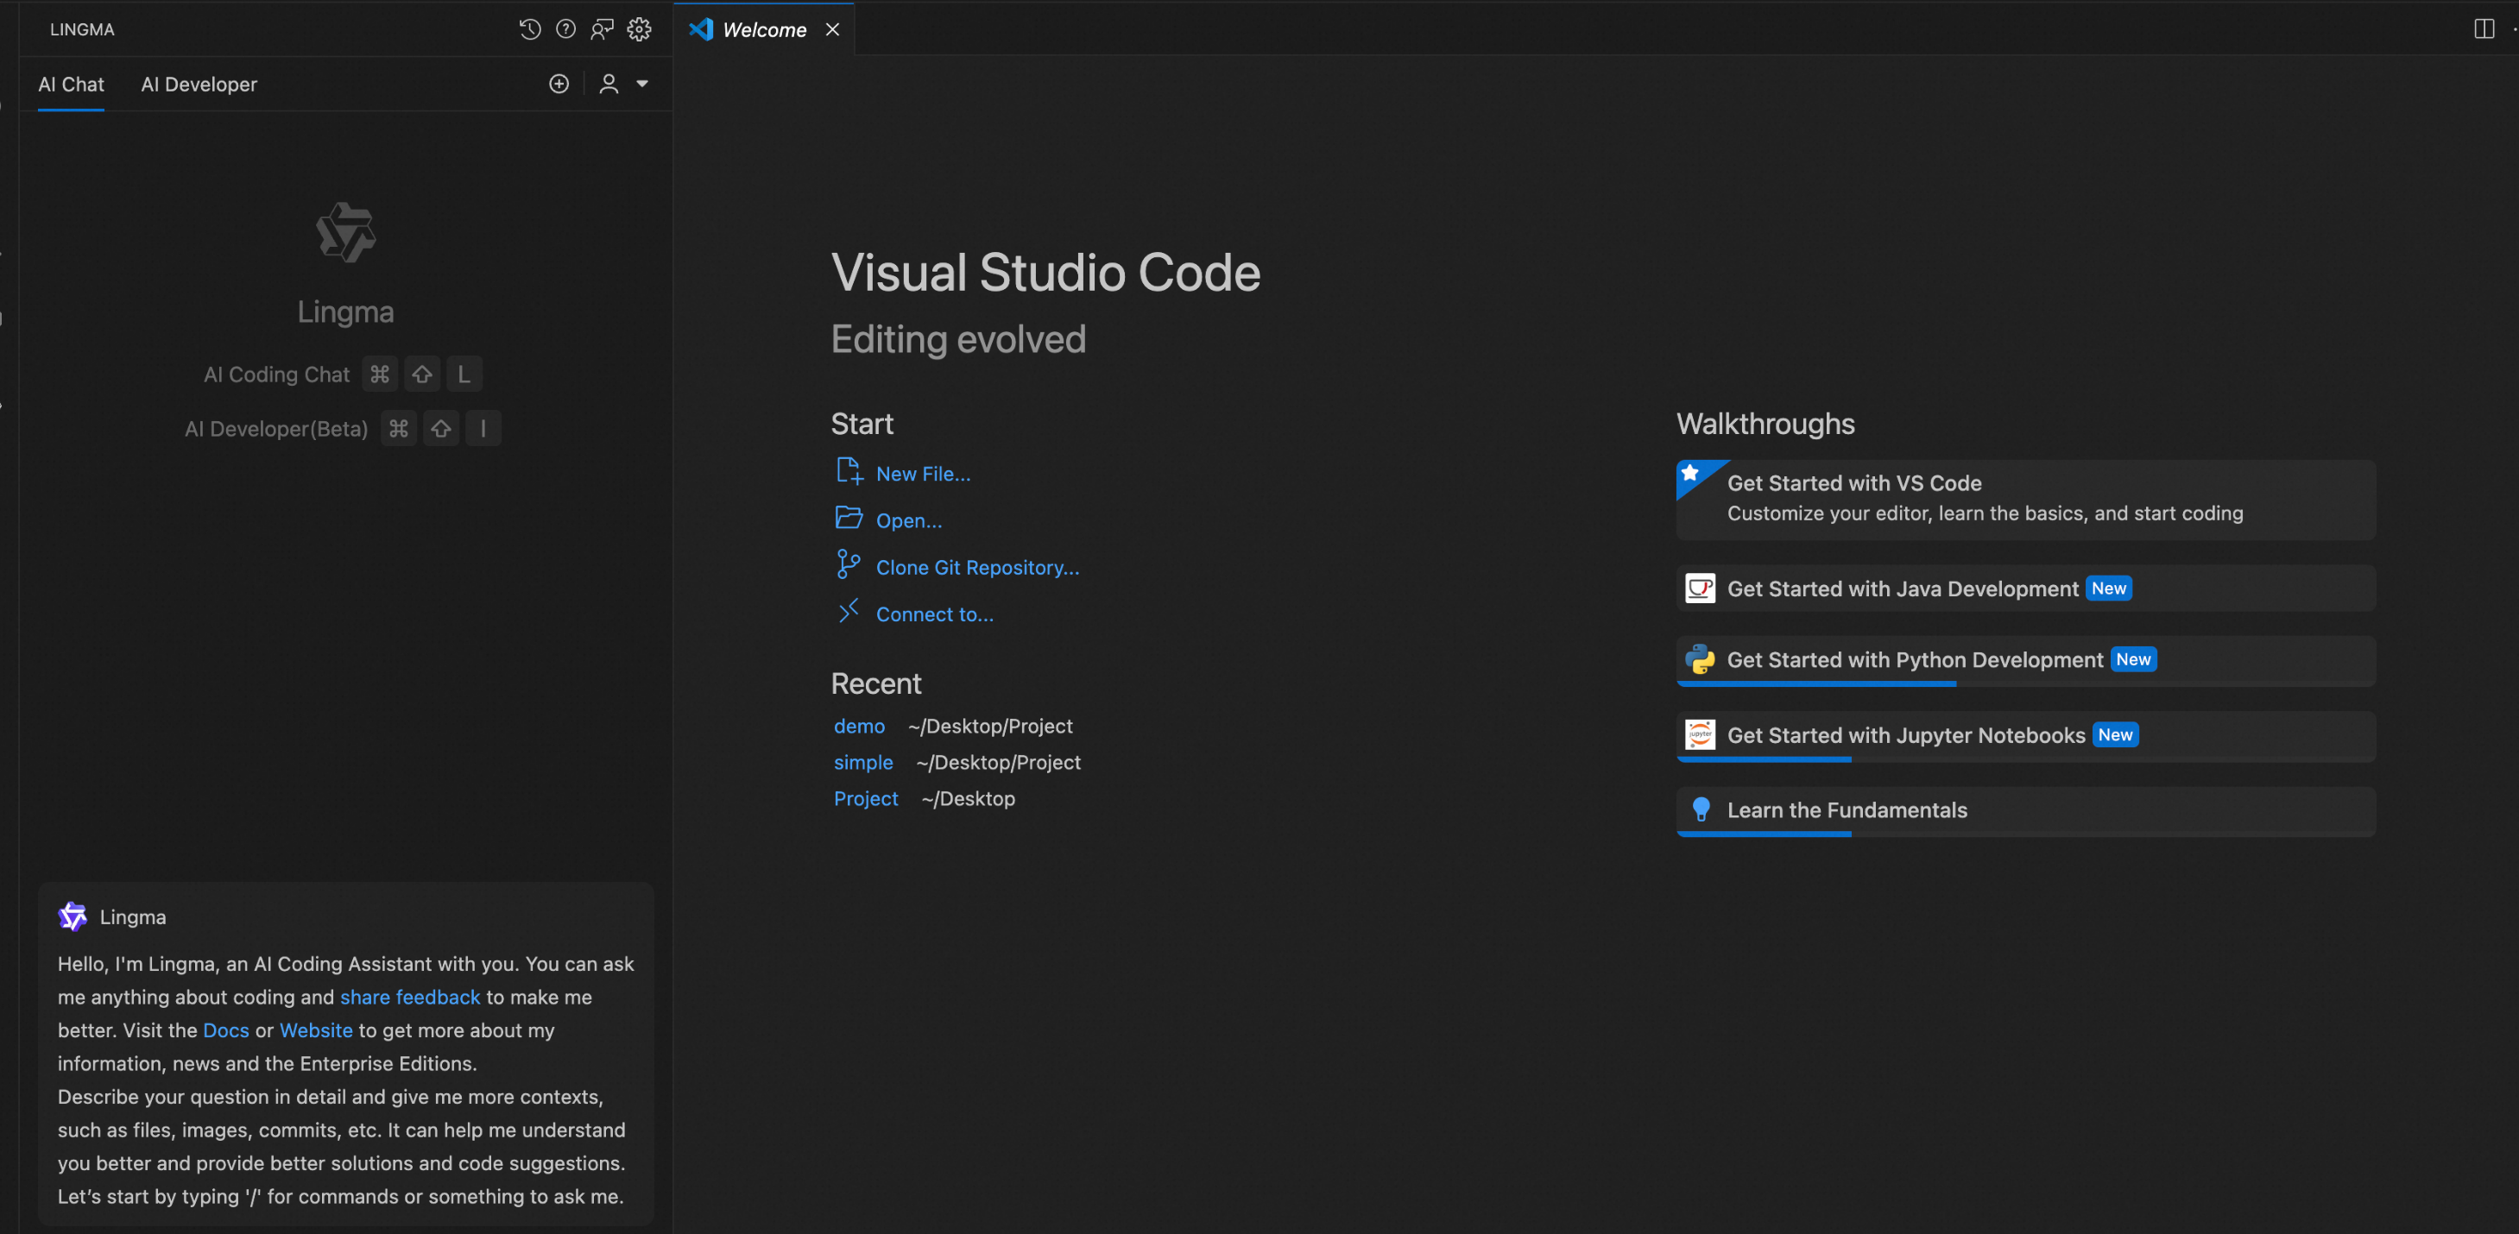This screenshot has height=1234, width=2519.
Task: Expand the account dropdown arrow
Action: 642,84
